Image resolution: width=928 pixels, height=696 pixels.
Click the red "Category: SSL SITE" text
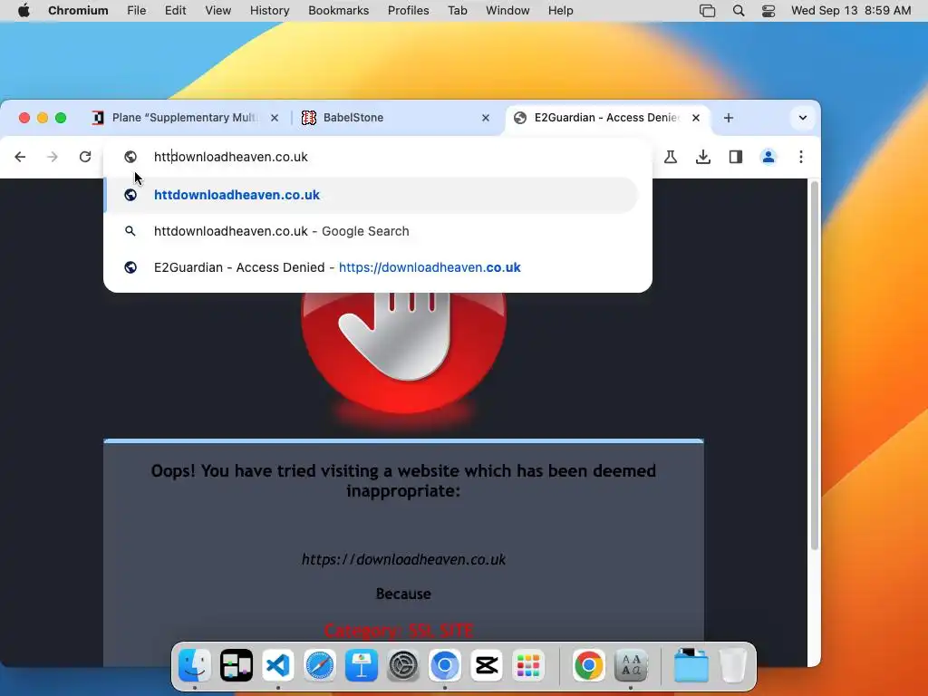point(399,631)
